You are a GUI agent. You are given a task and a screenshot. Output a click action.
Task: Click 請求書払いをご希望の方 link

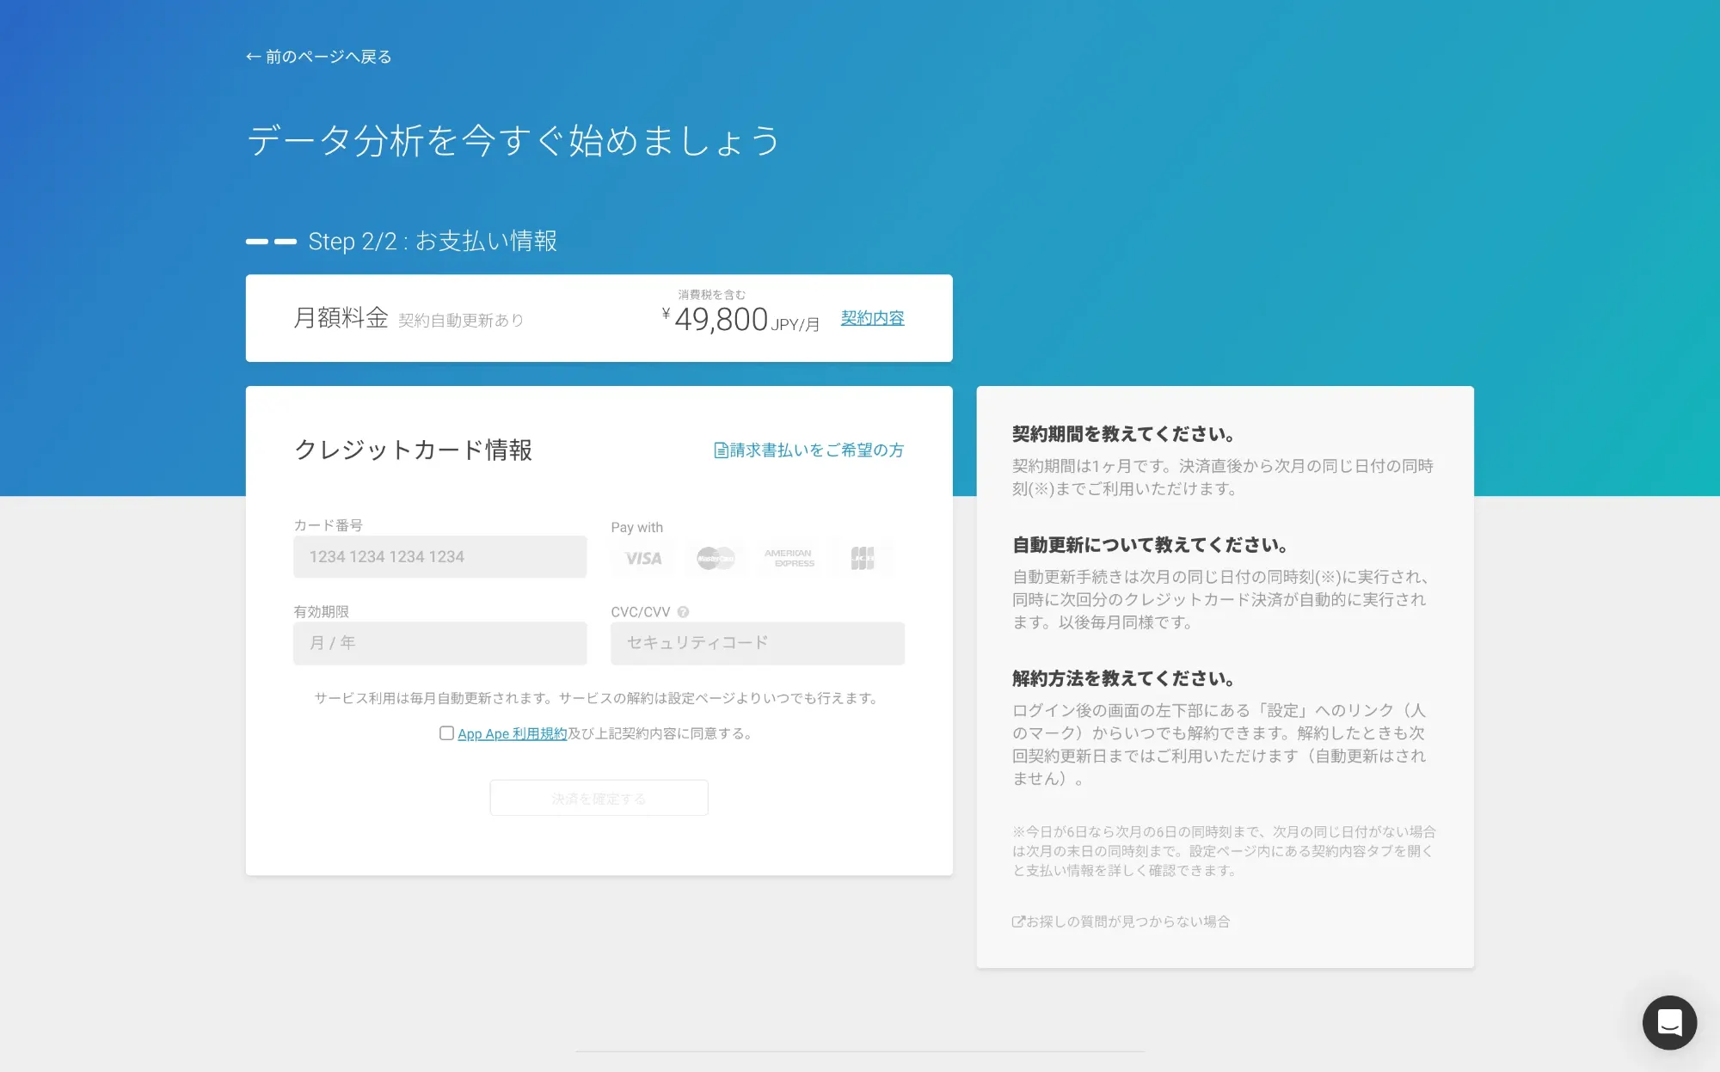click(x=817, y=450)
